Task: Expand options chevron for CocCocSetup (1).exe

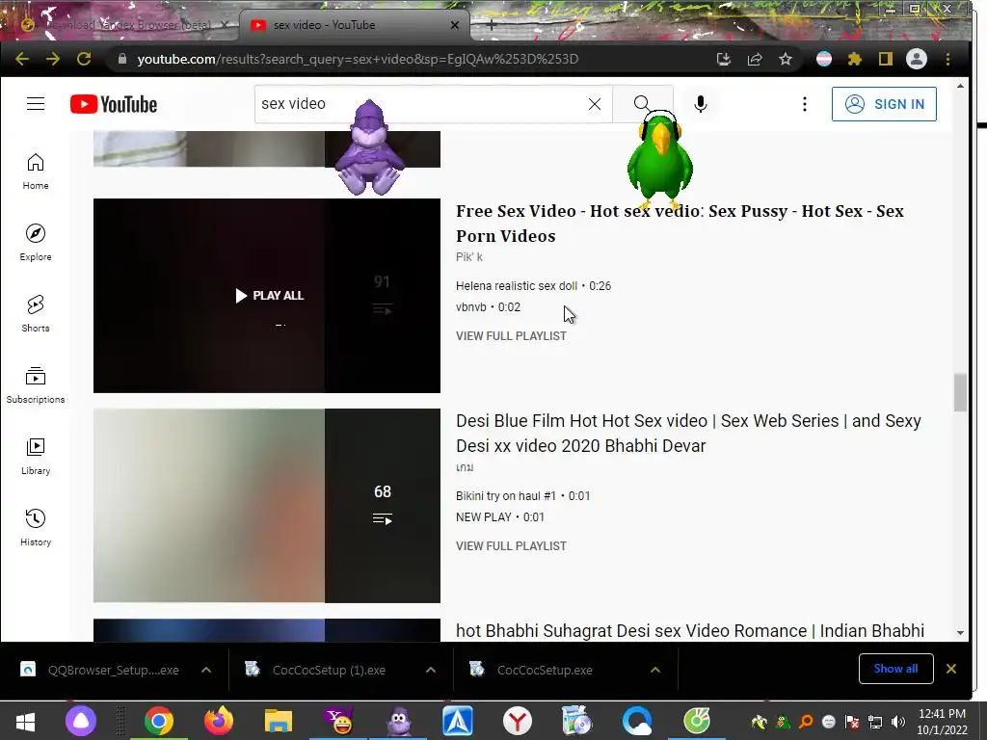Action: (431, 671)
